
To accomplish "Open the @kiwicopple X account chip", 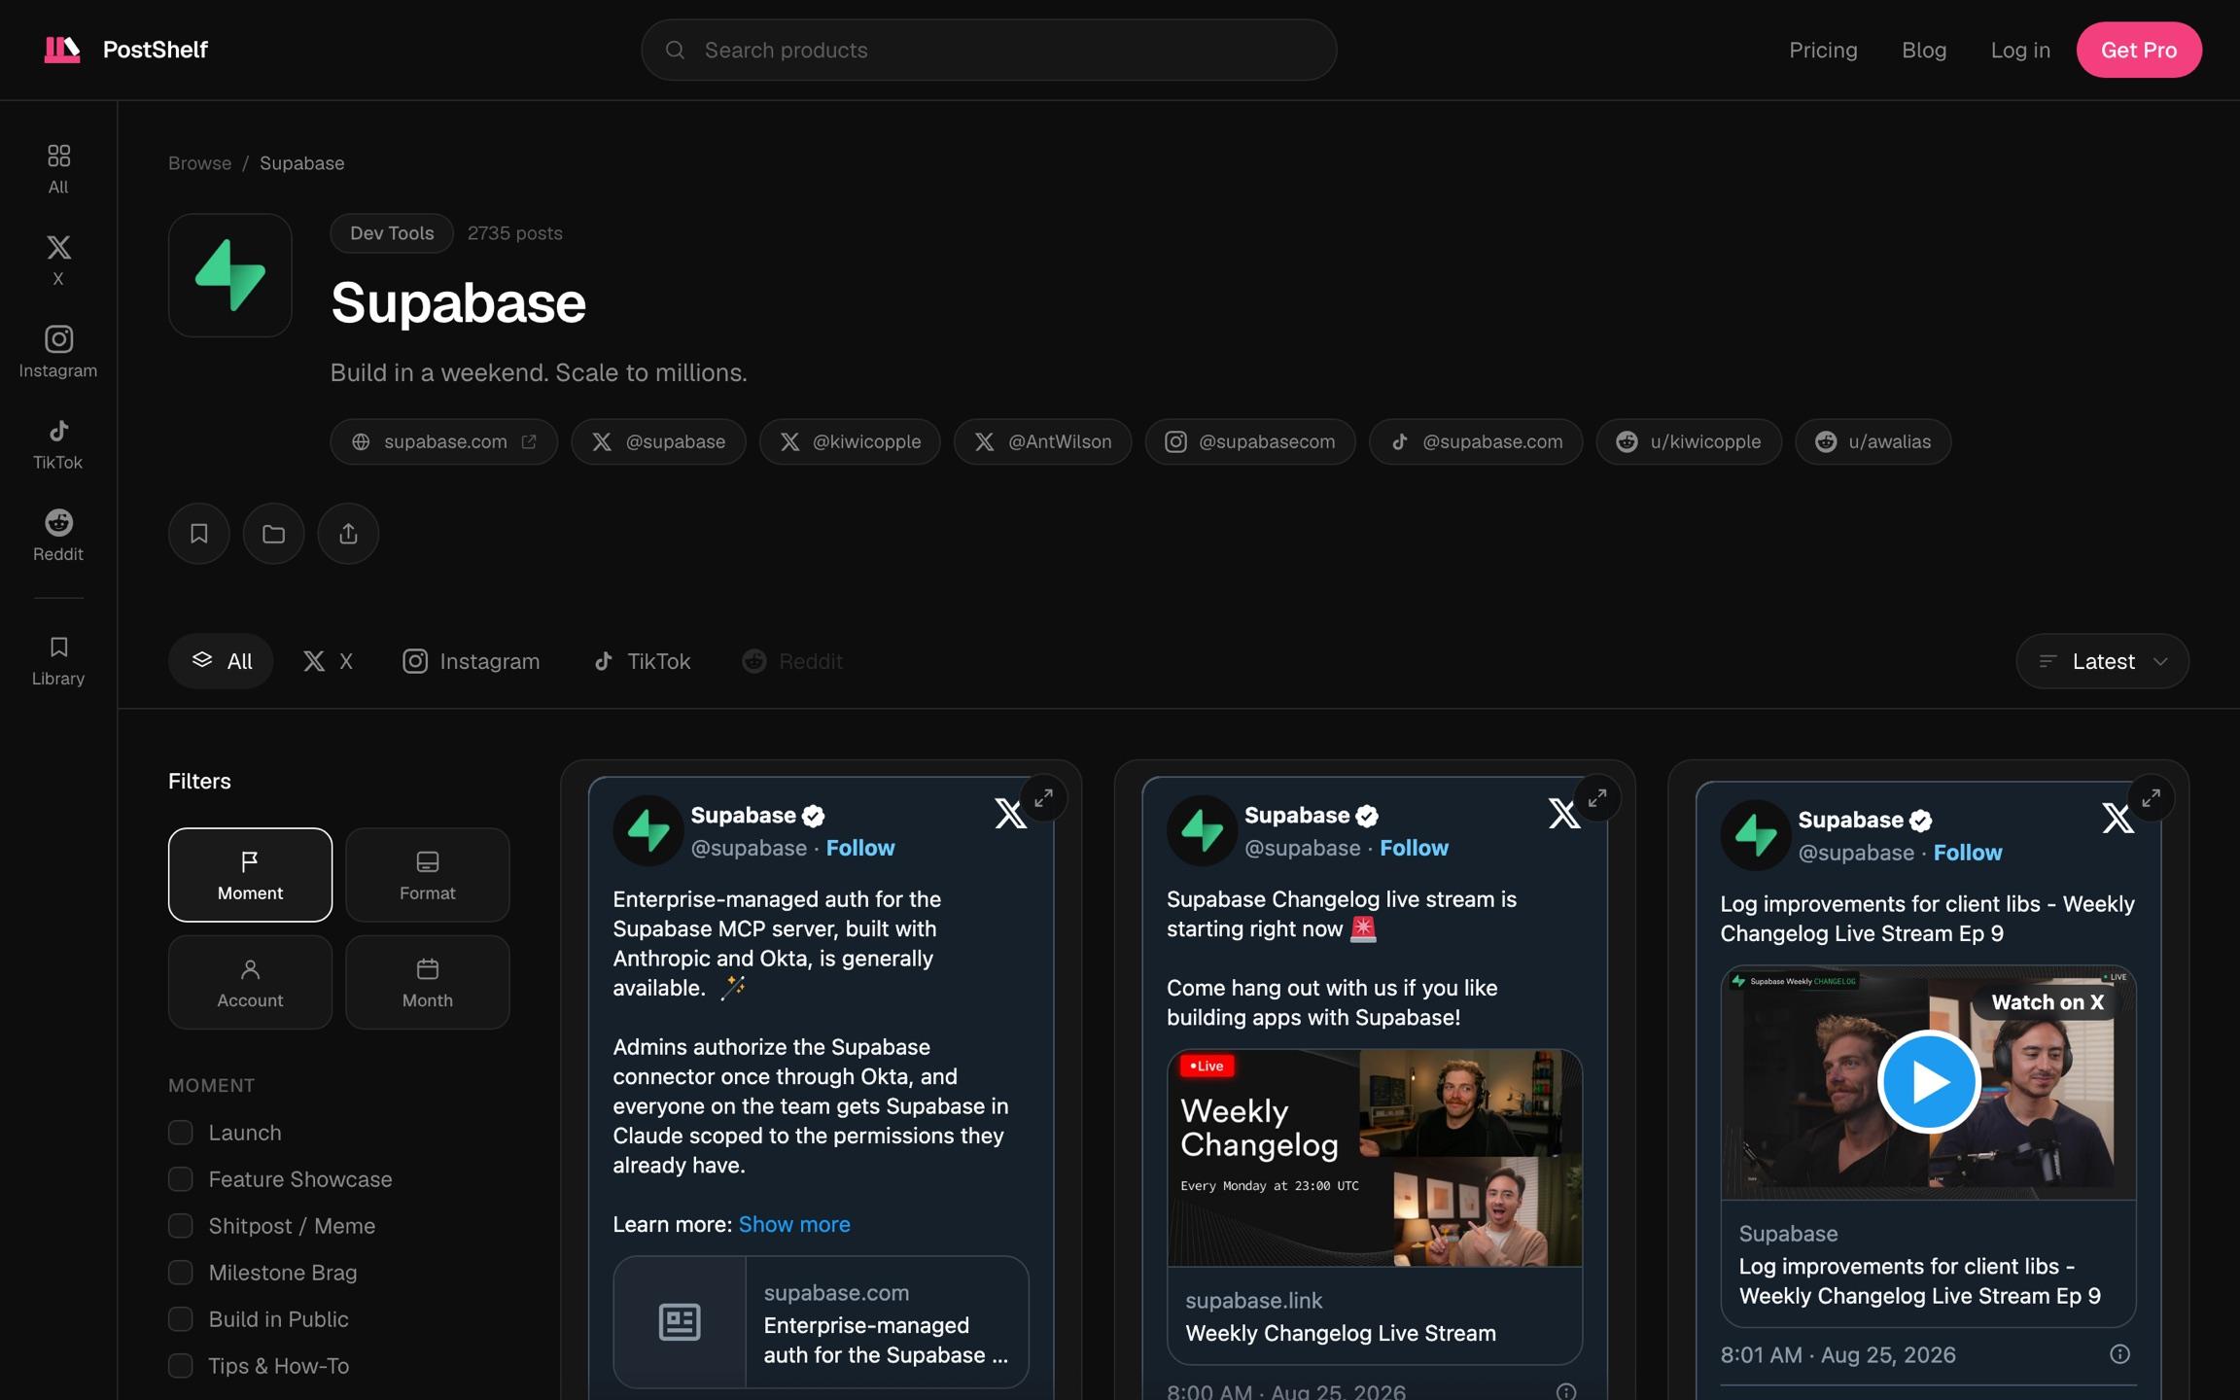I will (850, 442).
